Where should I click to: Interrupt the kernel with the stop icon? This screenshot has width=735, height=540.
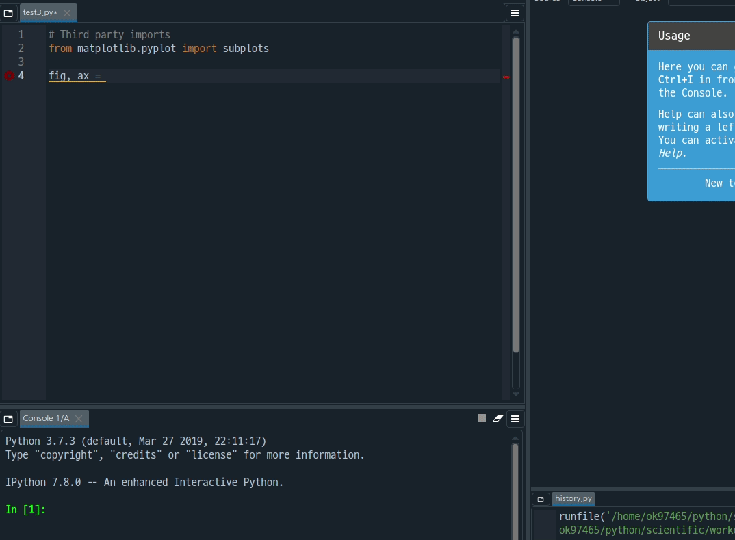click(481, 418)
